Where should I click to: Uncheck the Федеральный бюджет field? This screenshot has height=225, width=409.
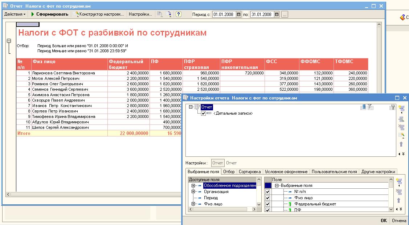[267, 204]
